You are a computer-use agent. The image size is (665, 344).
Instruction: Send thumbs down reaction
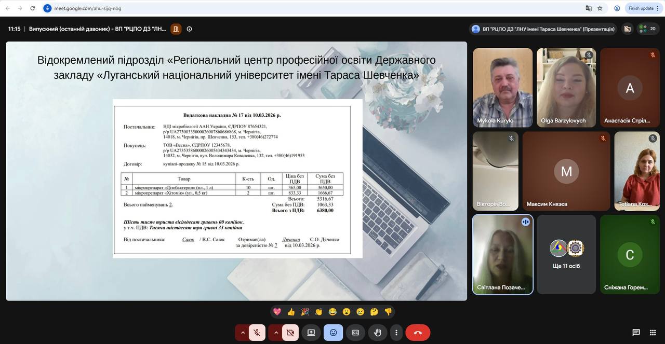pos(388,312)
